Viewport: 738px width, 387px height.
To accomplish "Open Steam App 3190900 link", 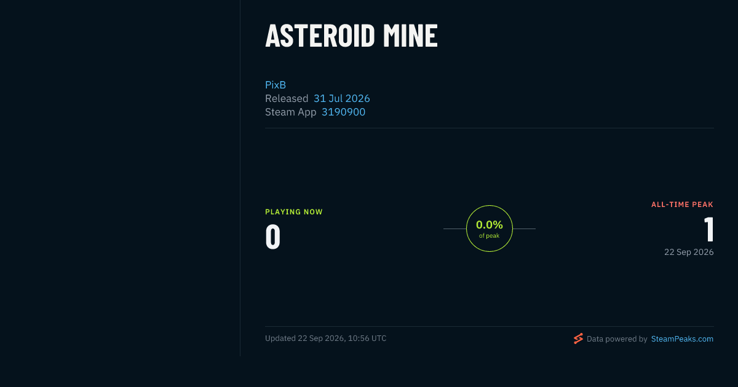I will coord(343,112).
